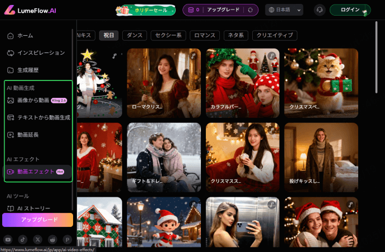Toggle the music icon on カラフルパー card
The width and height of the screenshot is (385, 252).
tap(272, 56)
